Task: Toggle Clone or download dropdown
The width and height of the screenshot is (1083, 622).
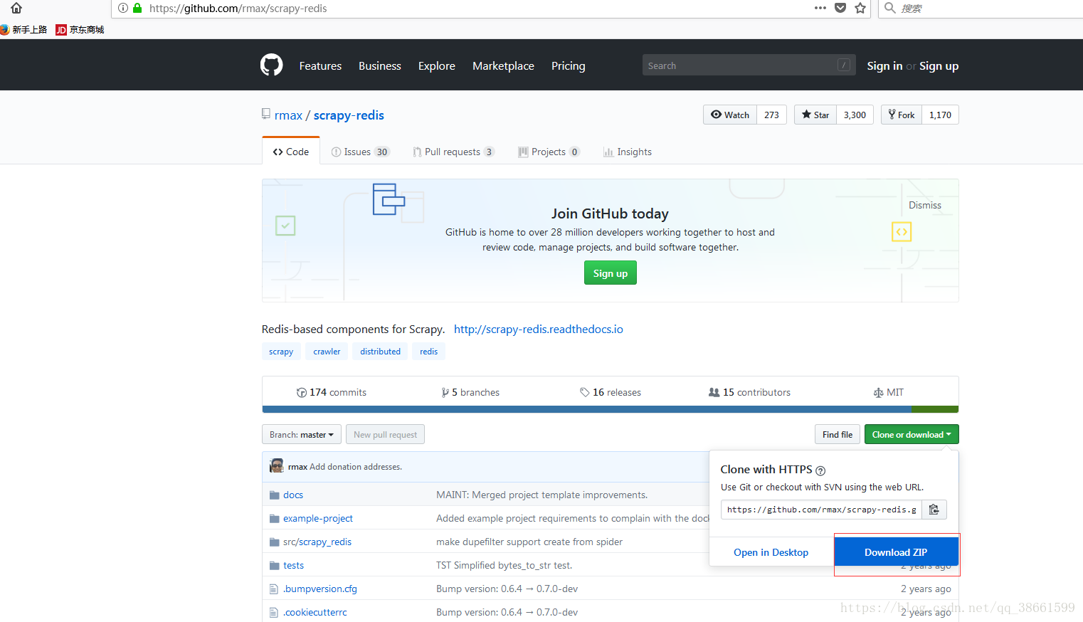Action: click(x=912, y=434)
